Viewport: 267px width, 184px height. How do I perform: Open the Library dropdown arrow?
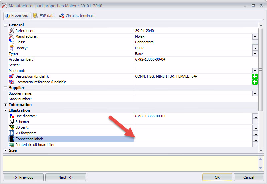(x=255, y=48)
